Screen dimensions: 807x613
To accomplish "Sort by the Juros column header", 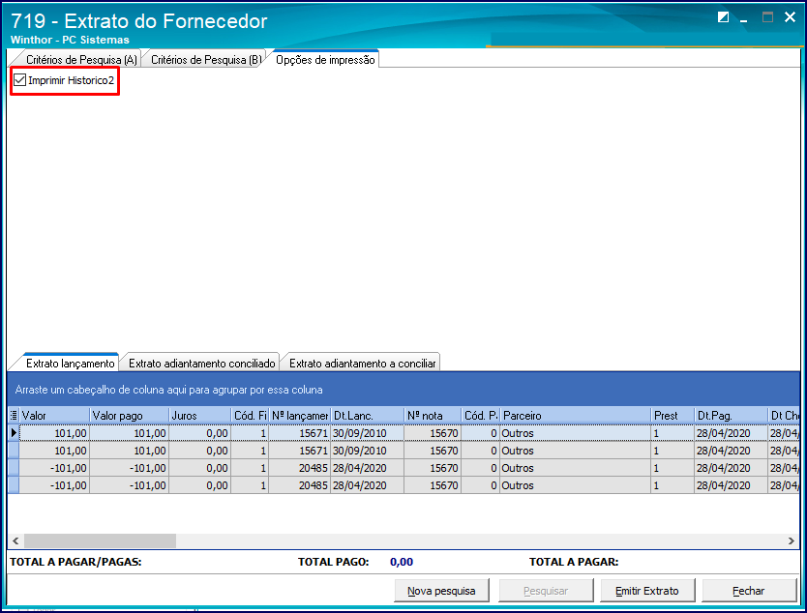I will 199,416.
